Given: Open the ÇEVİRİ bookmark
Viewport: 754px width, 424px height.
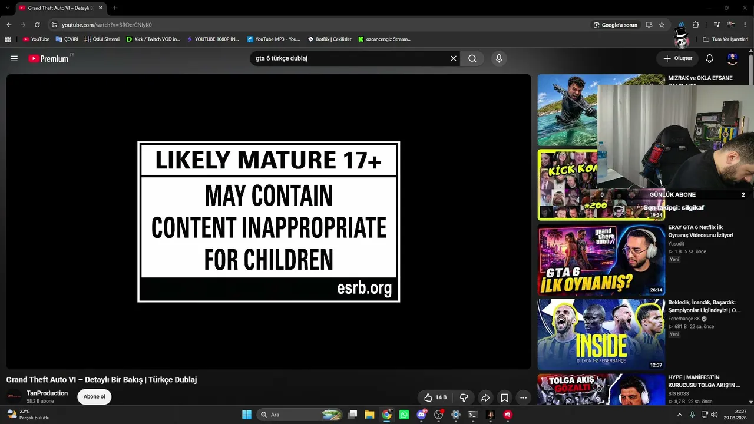Looking at the screenshot, I should [x=67, y=39].
